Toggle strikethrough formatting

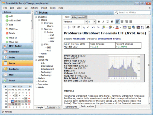point(112,22)
